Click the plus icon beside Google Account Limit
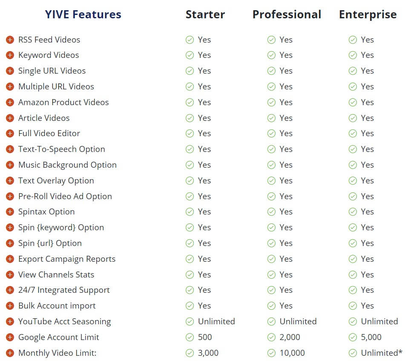This screenshot has width=408, height=363. point(10,337)
